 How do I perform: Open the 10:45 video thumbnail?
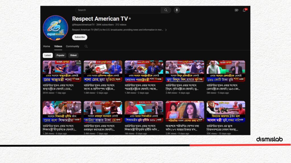click(x=103, y=71)
